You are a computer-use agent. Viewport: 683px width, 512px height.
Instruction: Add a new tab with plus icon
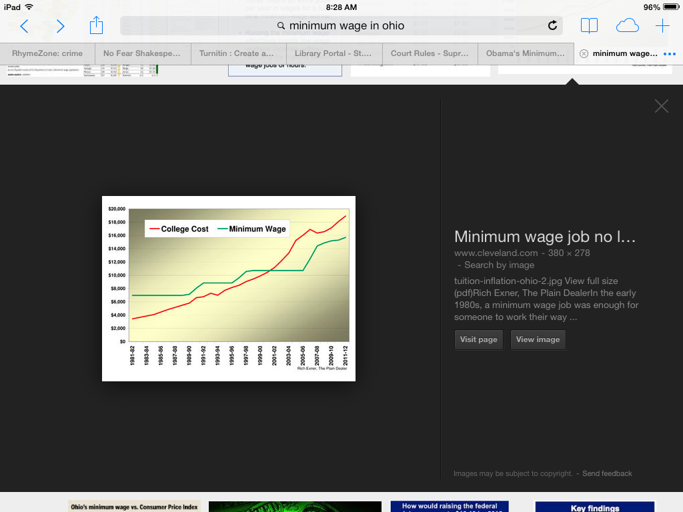[662, 26]
